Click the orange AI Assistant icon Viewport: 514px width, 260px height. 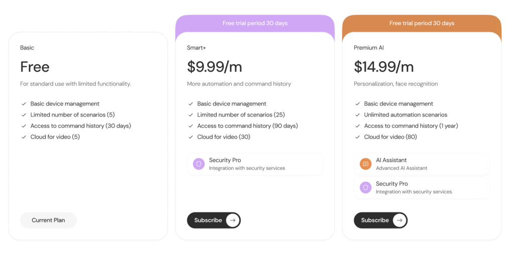pyautogui.click(x=365, y=164)
